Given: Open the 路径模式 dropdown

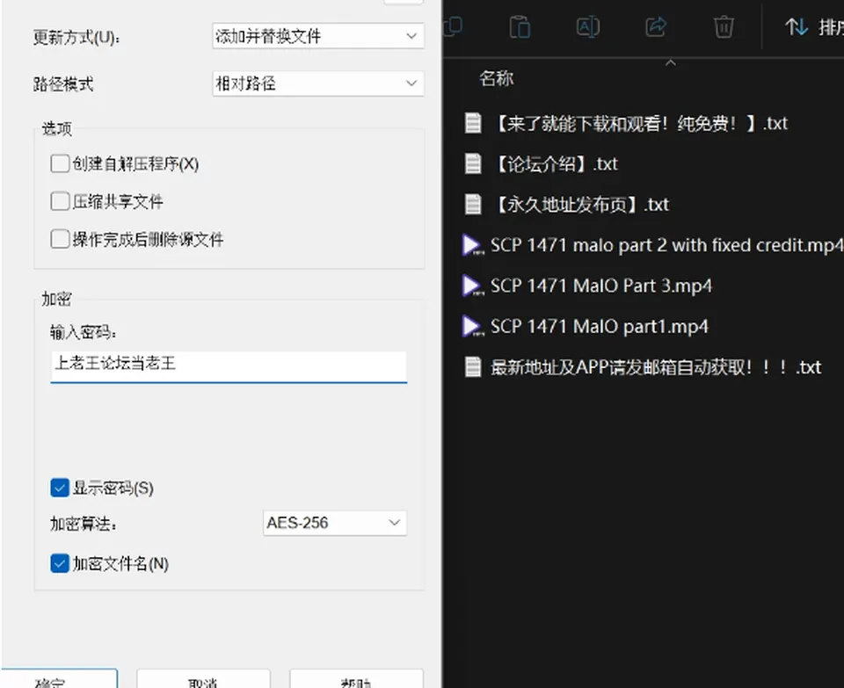Looking at the screenshot, I should (x=318, y=83).
